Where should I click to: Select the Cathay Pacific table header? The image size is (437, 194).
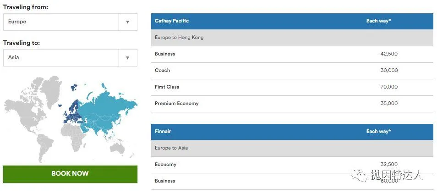click(292, 21)
